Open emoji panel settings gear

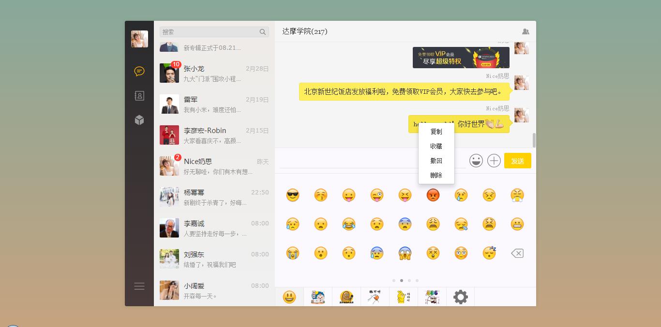pos(461,297)
